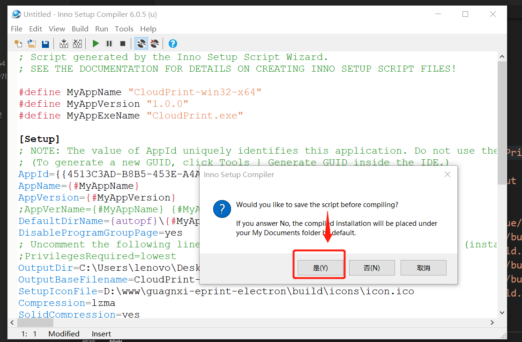Image resolution: width=522 pixels, height=342 pixels.
Task: Click the SetupIconFile path line
Action: (216, 291)
